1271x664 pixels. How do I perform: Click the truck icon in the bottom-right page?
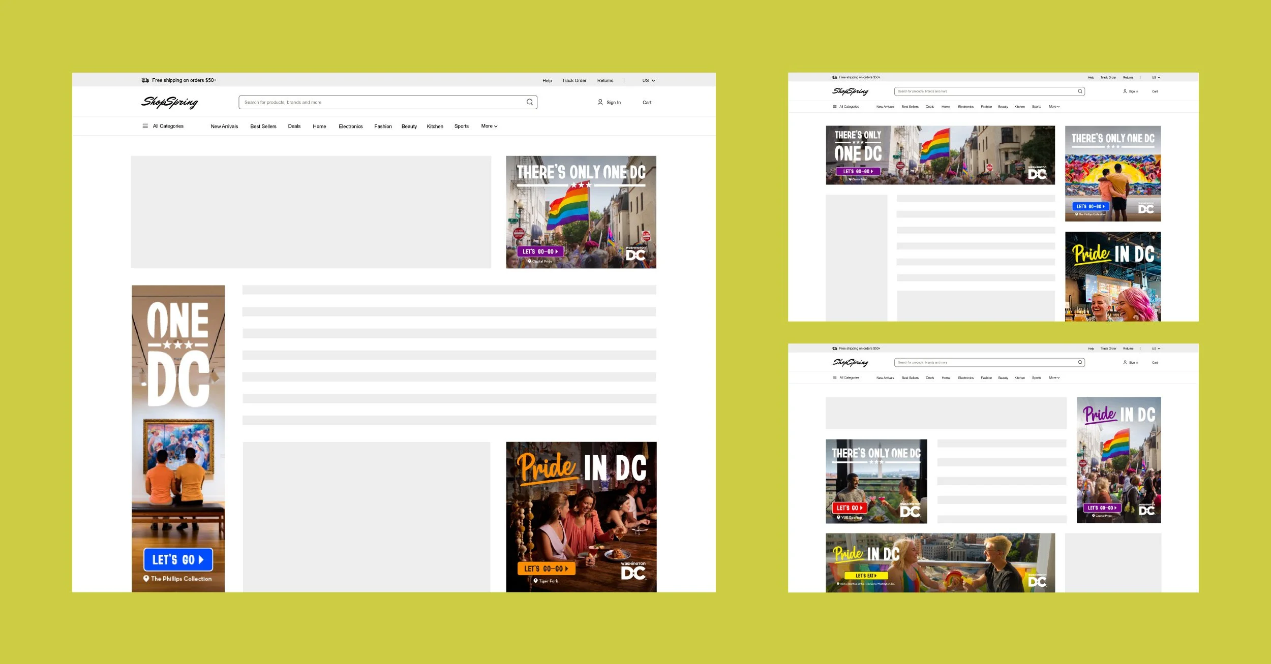(x=835, y=349)
